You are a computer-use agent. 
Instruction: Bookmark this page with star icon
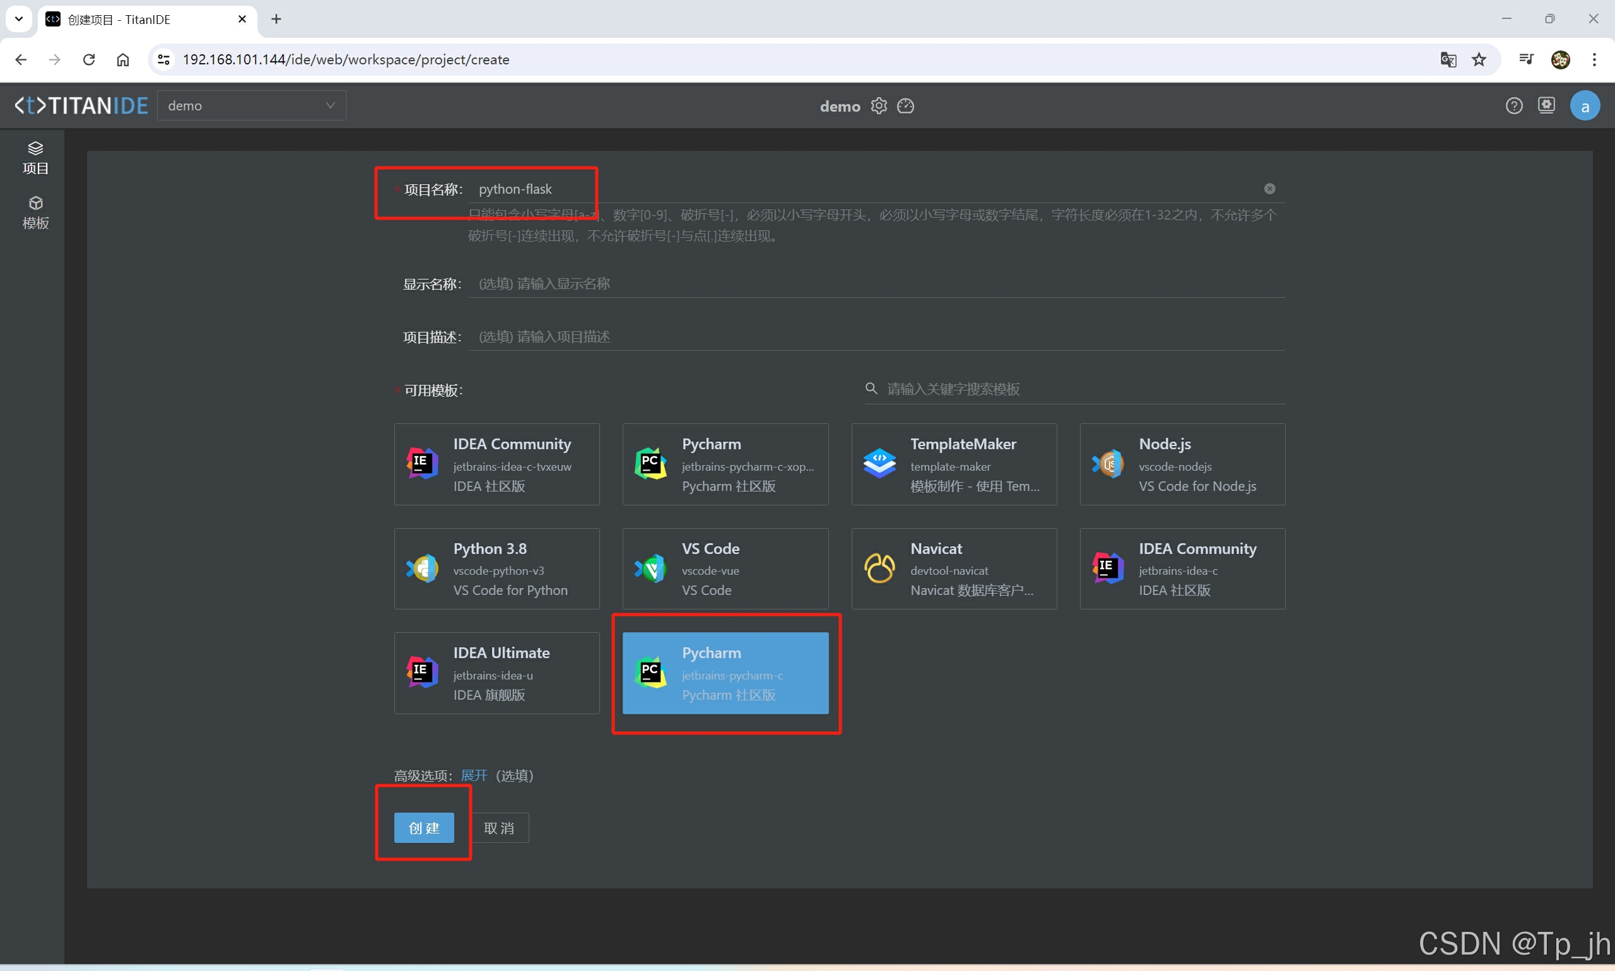coord(1479,59)
